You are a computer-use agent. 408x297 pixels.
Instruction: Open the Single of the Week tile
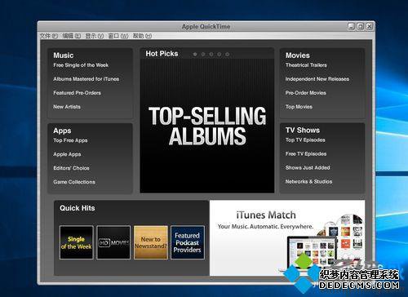[x=77, y=242]
